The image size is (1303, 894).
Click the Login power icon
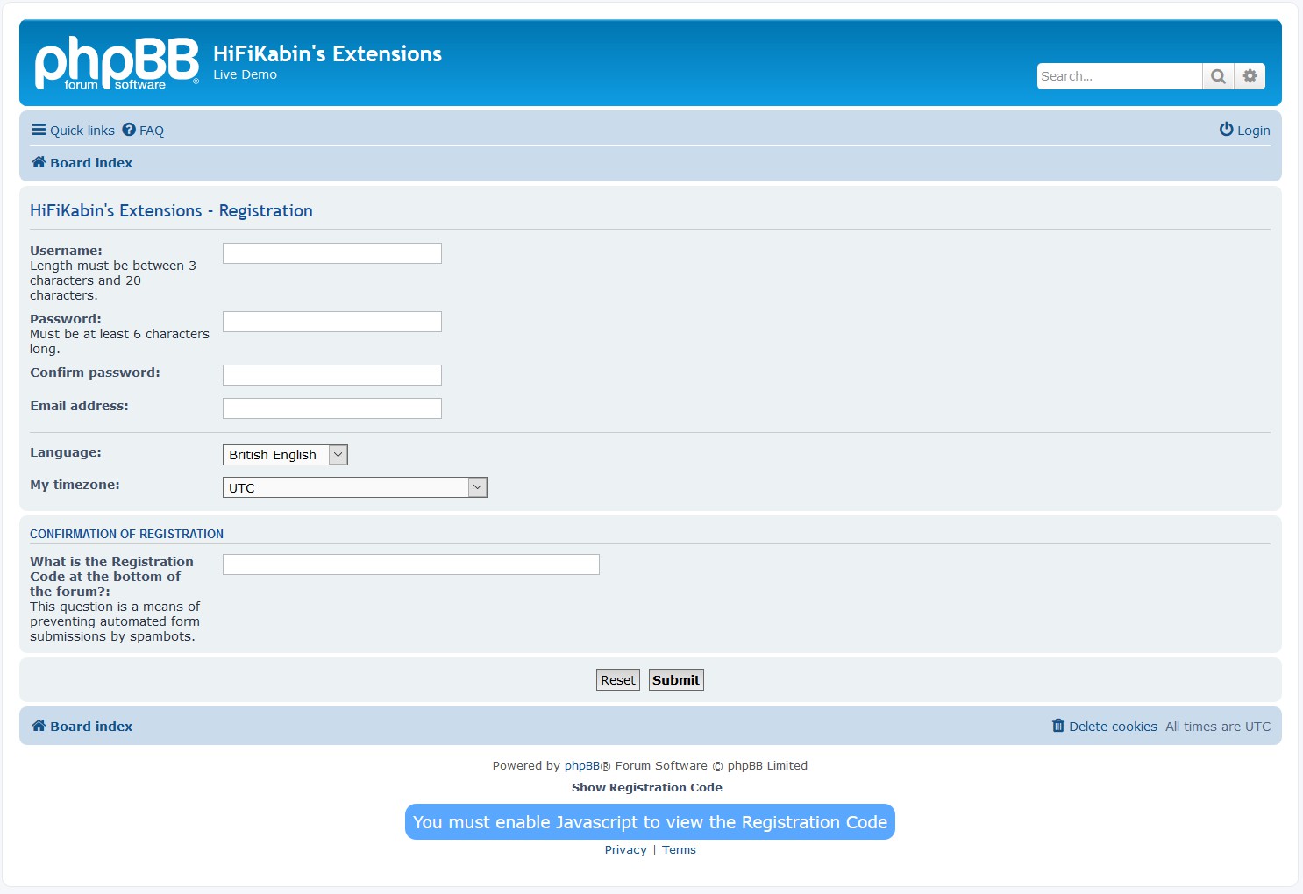(1226, 130)
